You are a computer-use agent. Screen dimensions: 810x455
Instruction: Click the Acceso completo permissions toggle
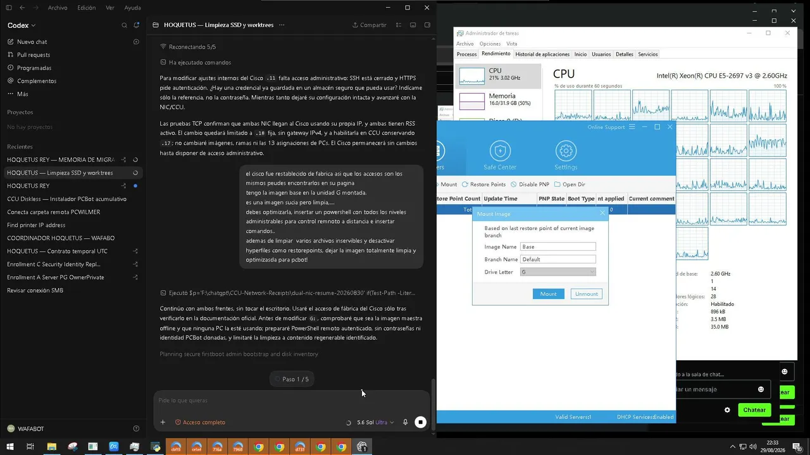tap(200, 422)
